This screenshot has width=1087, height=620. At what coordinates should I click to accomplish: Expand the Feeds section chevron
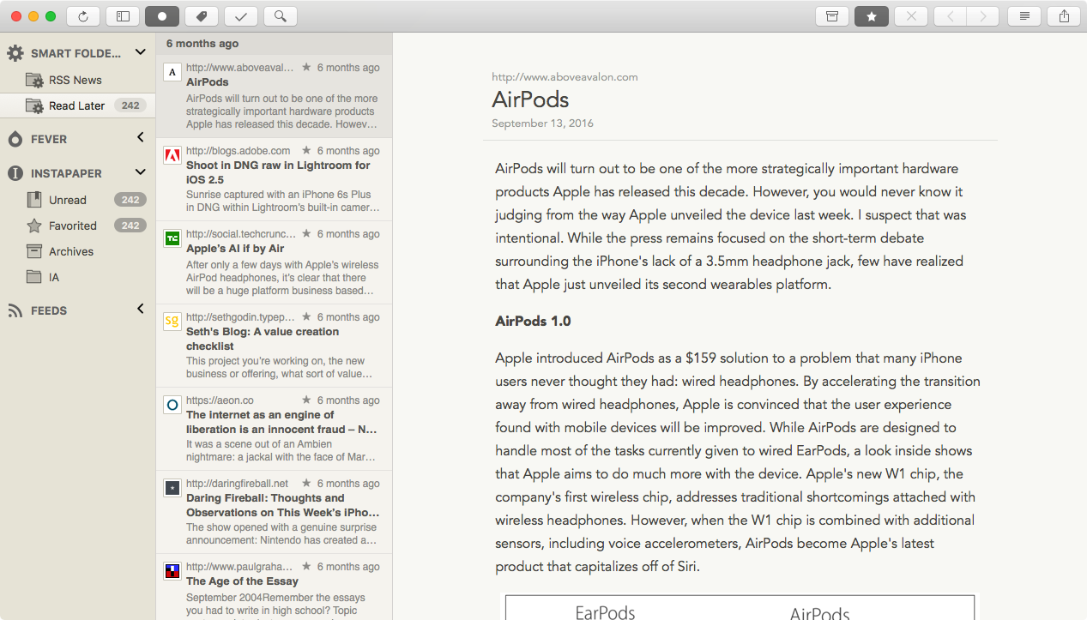(141, 309)
